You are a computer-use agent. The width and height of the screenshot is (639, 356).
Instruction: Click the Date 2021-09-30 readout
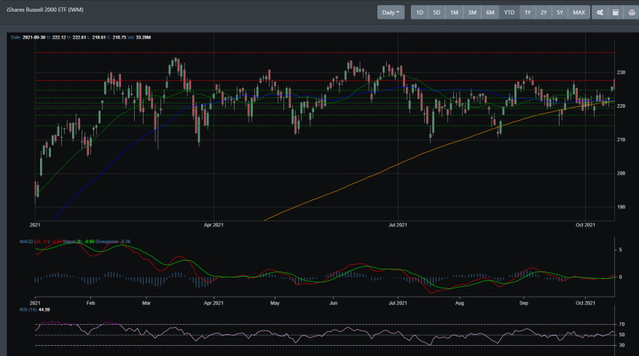[28, 37]
